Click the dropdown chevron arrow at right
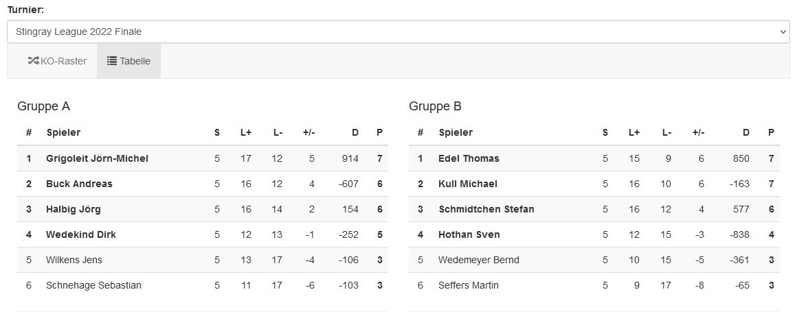Viewport: 797px width, 316px height. (x=783, y=32)
